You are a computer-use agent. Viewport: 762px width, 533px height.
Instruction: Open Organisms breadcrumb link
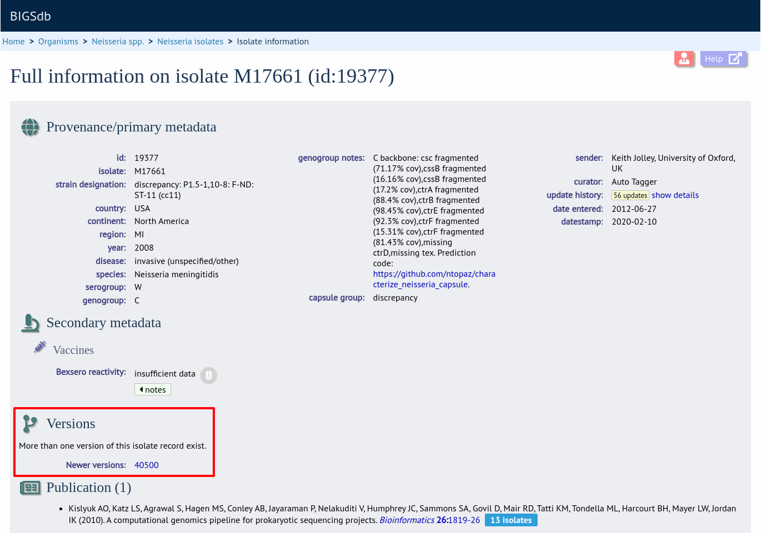[58, 42]
